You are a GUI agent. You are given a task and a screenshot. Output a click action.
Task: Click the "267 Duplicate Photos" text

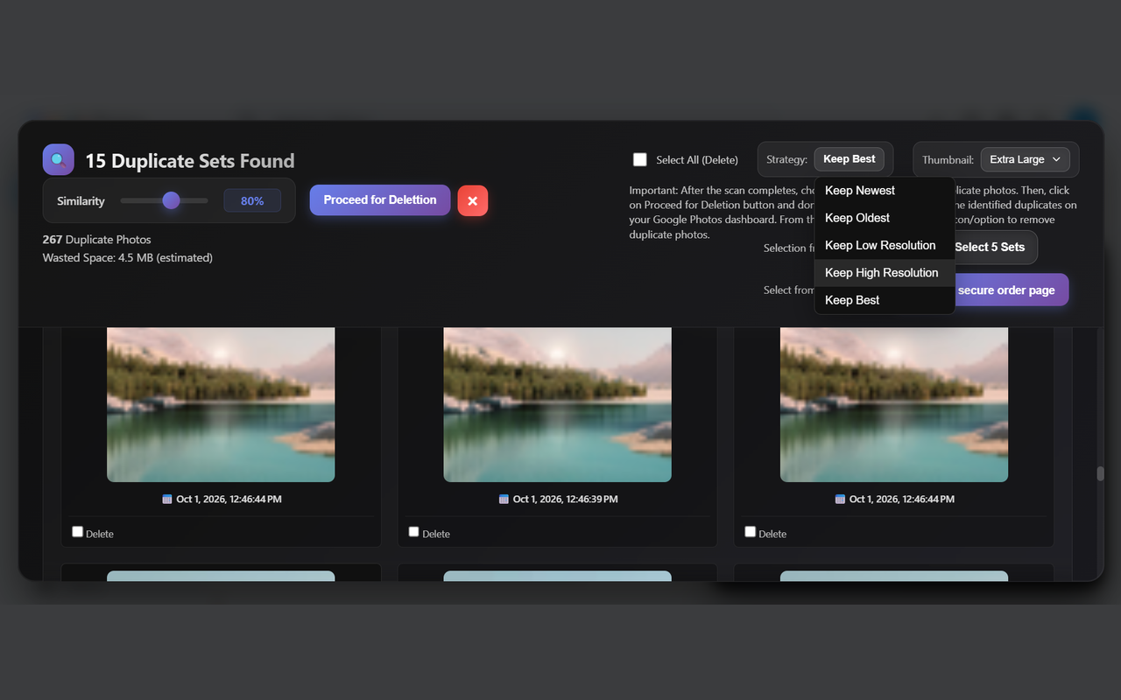tap(97, 240)
